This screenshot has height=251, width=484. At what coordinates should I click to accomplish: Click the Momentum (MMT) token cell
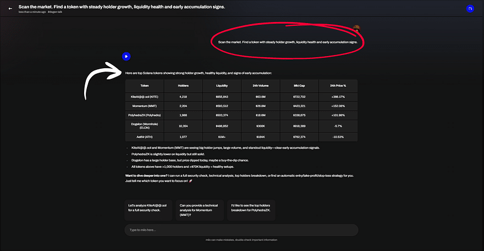point(145,106)
